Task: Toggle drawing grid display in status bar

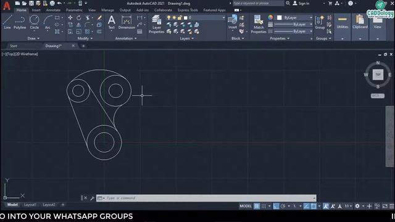Action: (257, 206)
